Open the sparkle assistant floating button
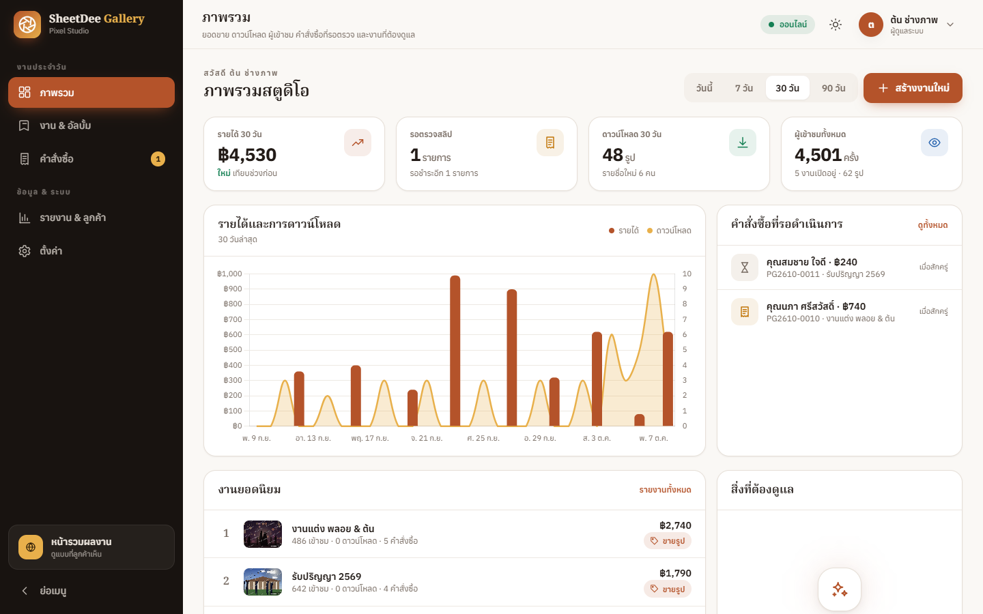Viewport: 983px width, 614px height. point(840,589)
